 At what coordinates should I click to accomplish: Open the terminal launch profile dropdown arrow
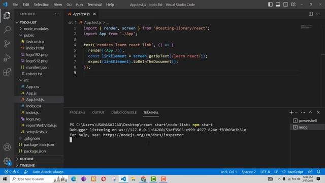tap(296, 112)
